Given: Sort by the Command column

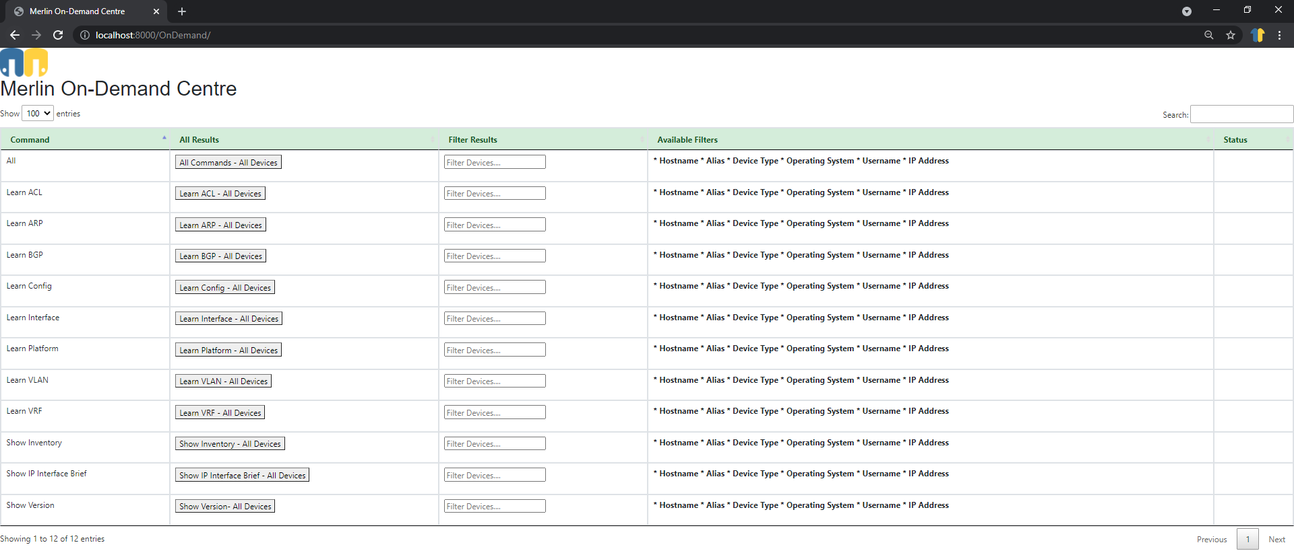Looking at the screenshot, I should (x=85, y=139).
